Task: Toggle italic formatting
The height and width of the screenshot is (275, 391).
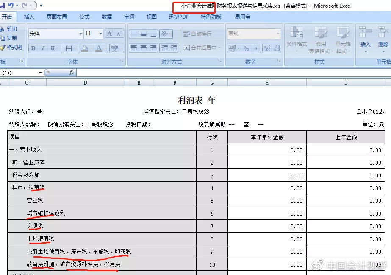Action: [43, 48]
